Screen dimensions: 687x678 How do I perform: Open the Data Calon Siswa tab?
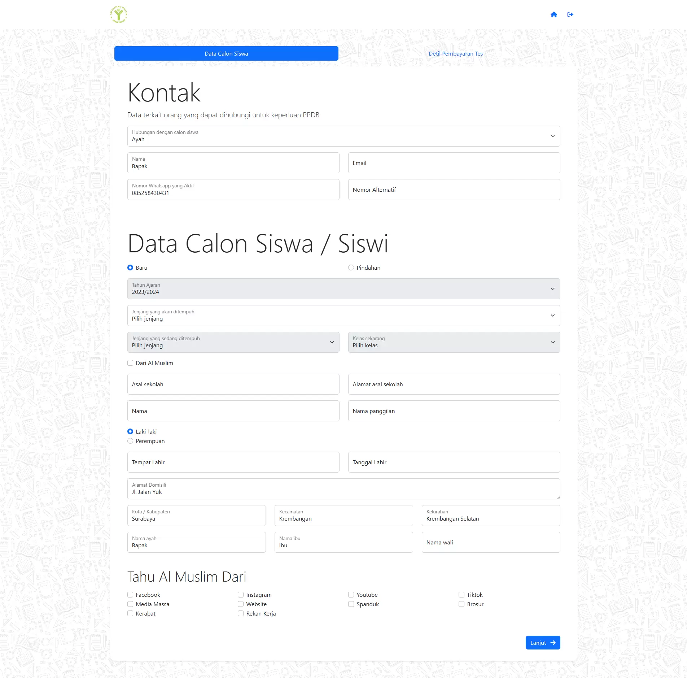[226, 53]
